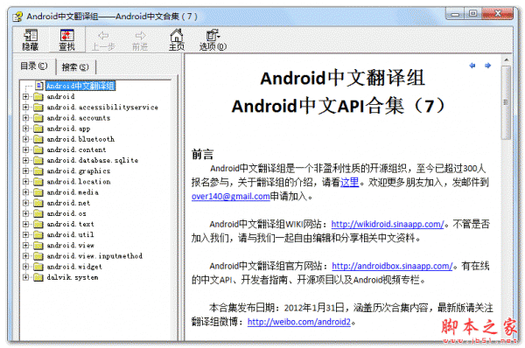Open the over140@gmail.com email link
The width and height of the screenshot is (525, 348).
pyautogui.click(x=231, y=196)
